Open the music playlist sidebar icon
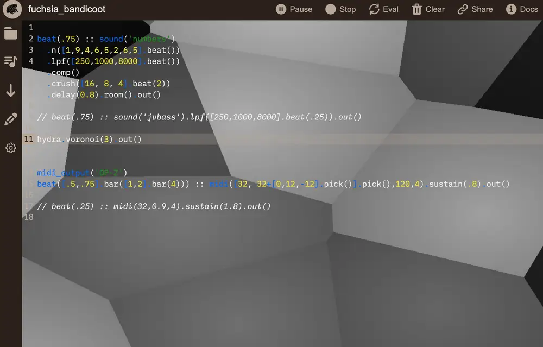Screen dimensions: 543x347 [x=10, y=61]
